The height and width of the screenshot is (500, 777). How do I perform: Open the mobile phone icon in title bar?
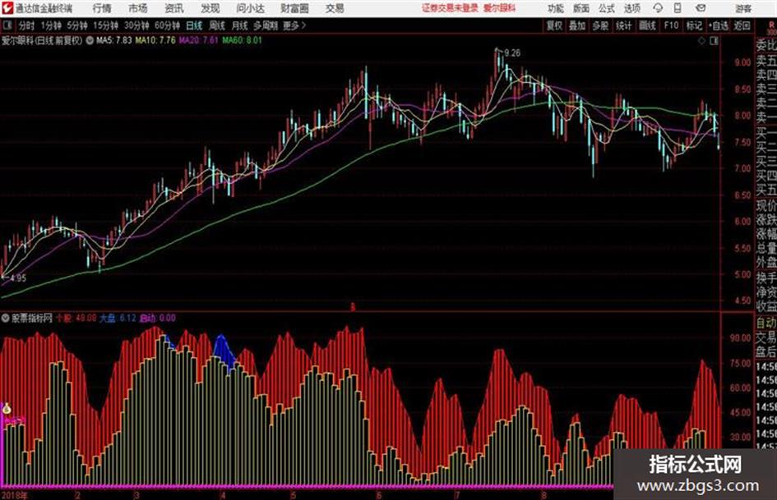(x=678, y=8)
